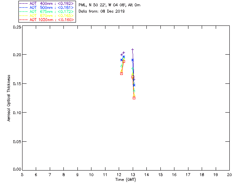Select the AOT 1020nm legend entry
The width and height of the screenshot is (236, 189).
47,20
